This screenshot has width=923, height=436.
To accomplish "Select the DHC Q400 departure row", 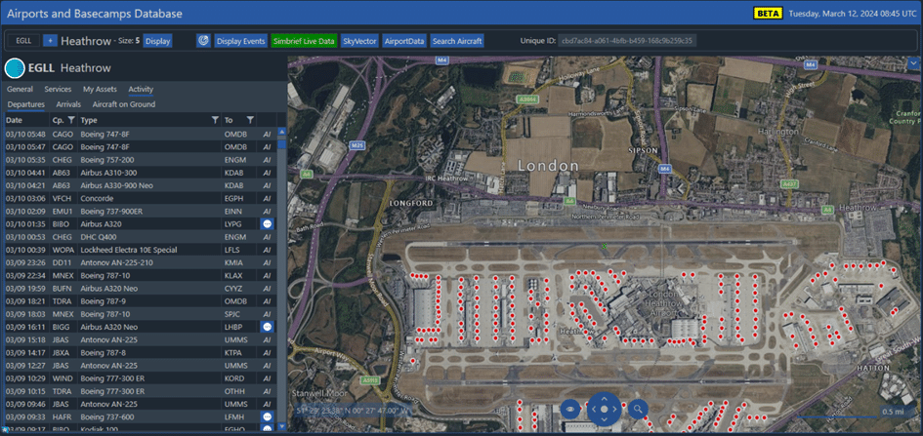I will 140,236.
